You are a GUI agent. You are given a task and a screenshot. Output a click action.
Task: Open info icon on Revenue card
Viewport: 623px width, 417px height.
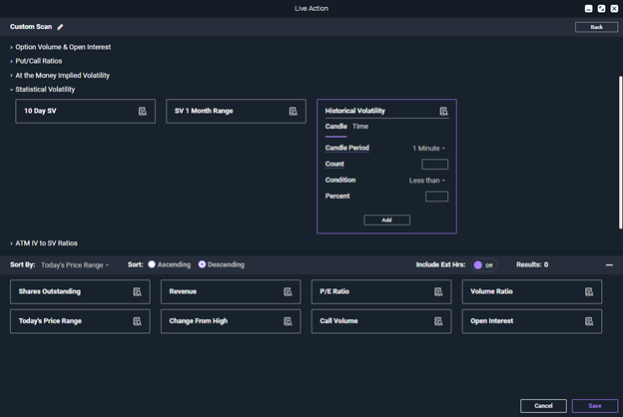(x=288, y=292)
